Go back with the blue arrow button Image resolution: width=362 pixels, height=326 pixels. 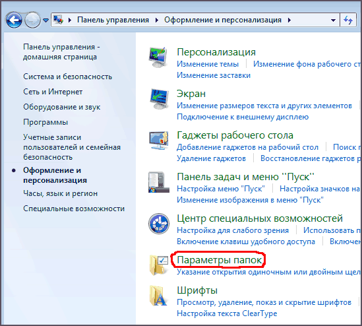[14, 20]
